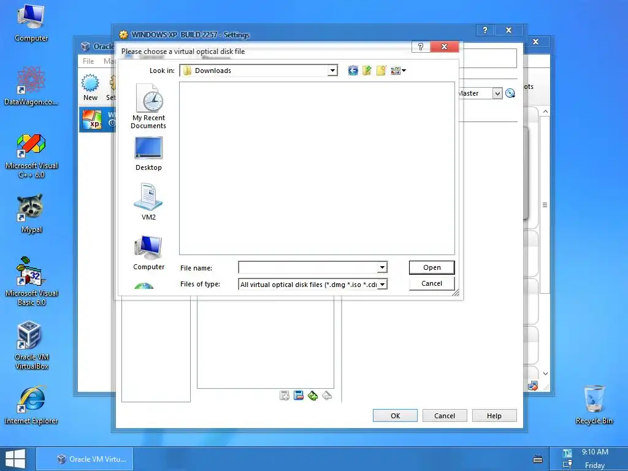This screenshot has height=471, width=628.
Task: Launch the Oracle VM VirtualBox desktop shortcut
Action: (x=32, y=345)
